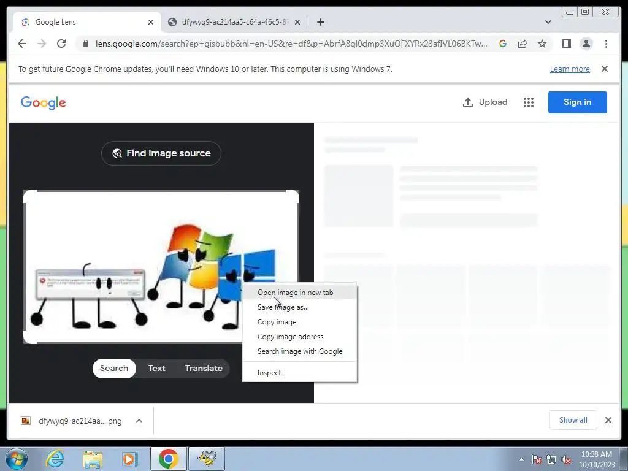This screenshot has height=471, width=628.
Task: Expand download item options chevron
Action: tap(139, 421)
